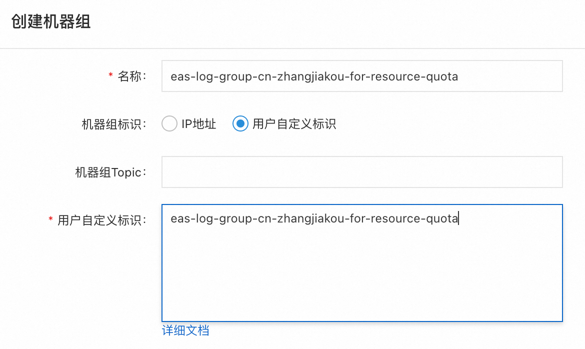This screenshot has height=349, width=585.
Task: Click the empty 机器组Topic input field
Action: (361, 172)
